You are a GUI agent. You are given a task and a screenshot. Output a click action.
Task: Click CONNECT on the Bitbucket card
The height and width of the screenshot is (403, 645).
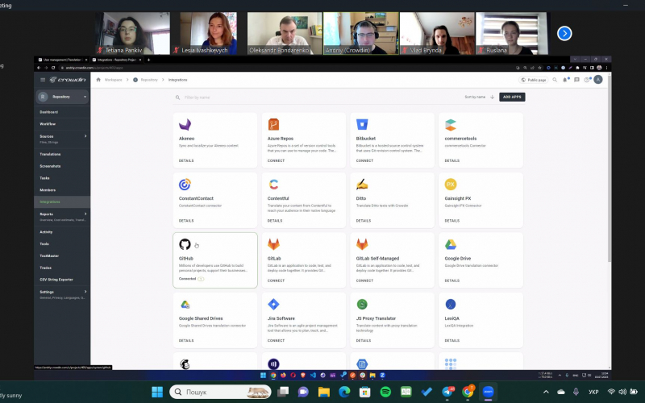click(x=364, y=160)
